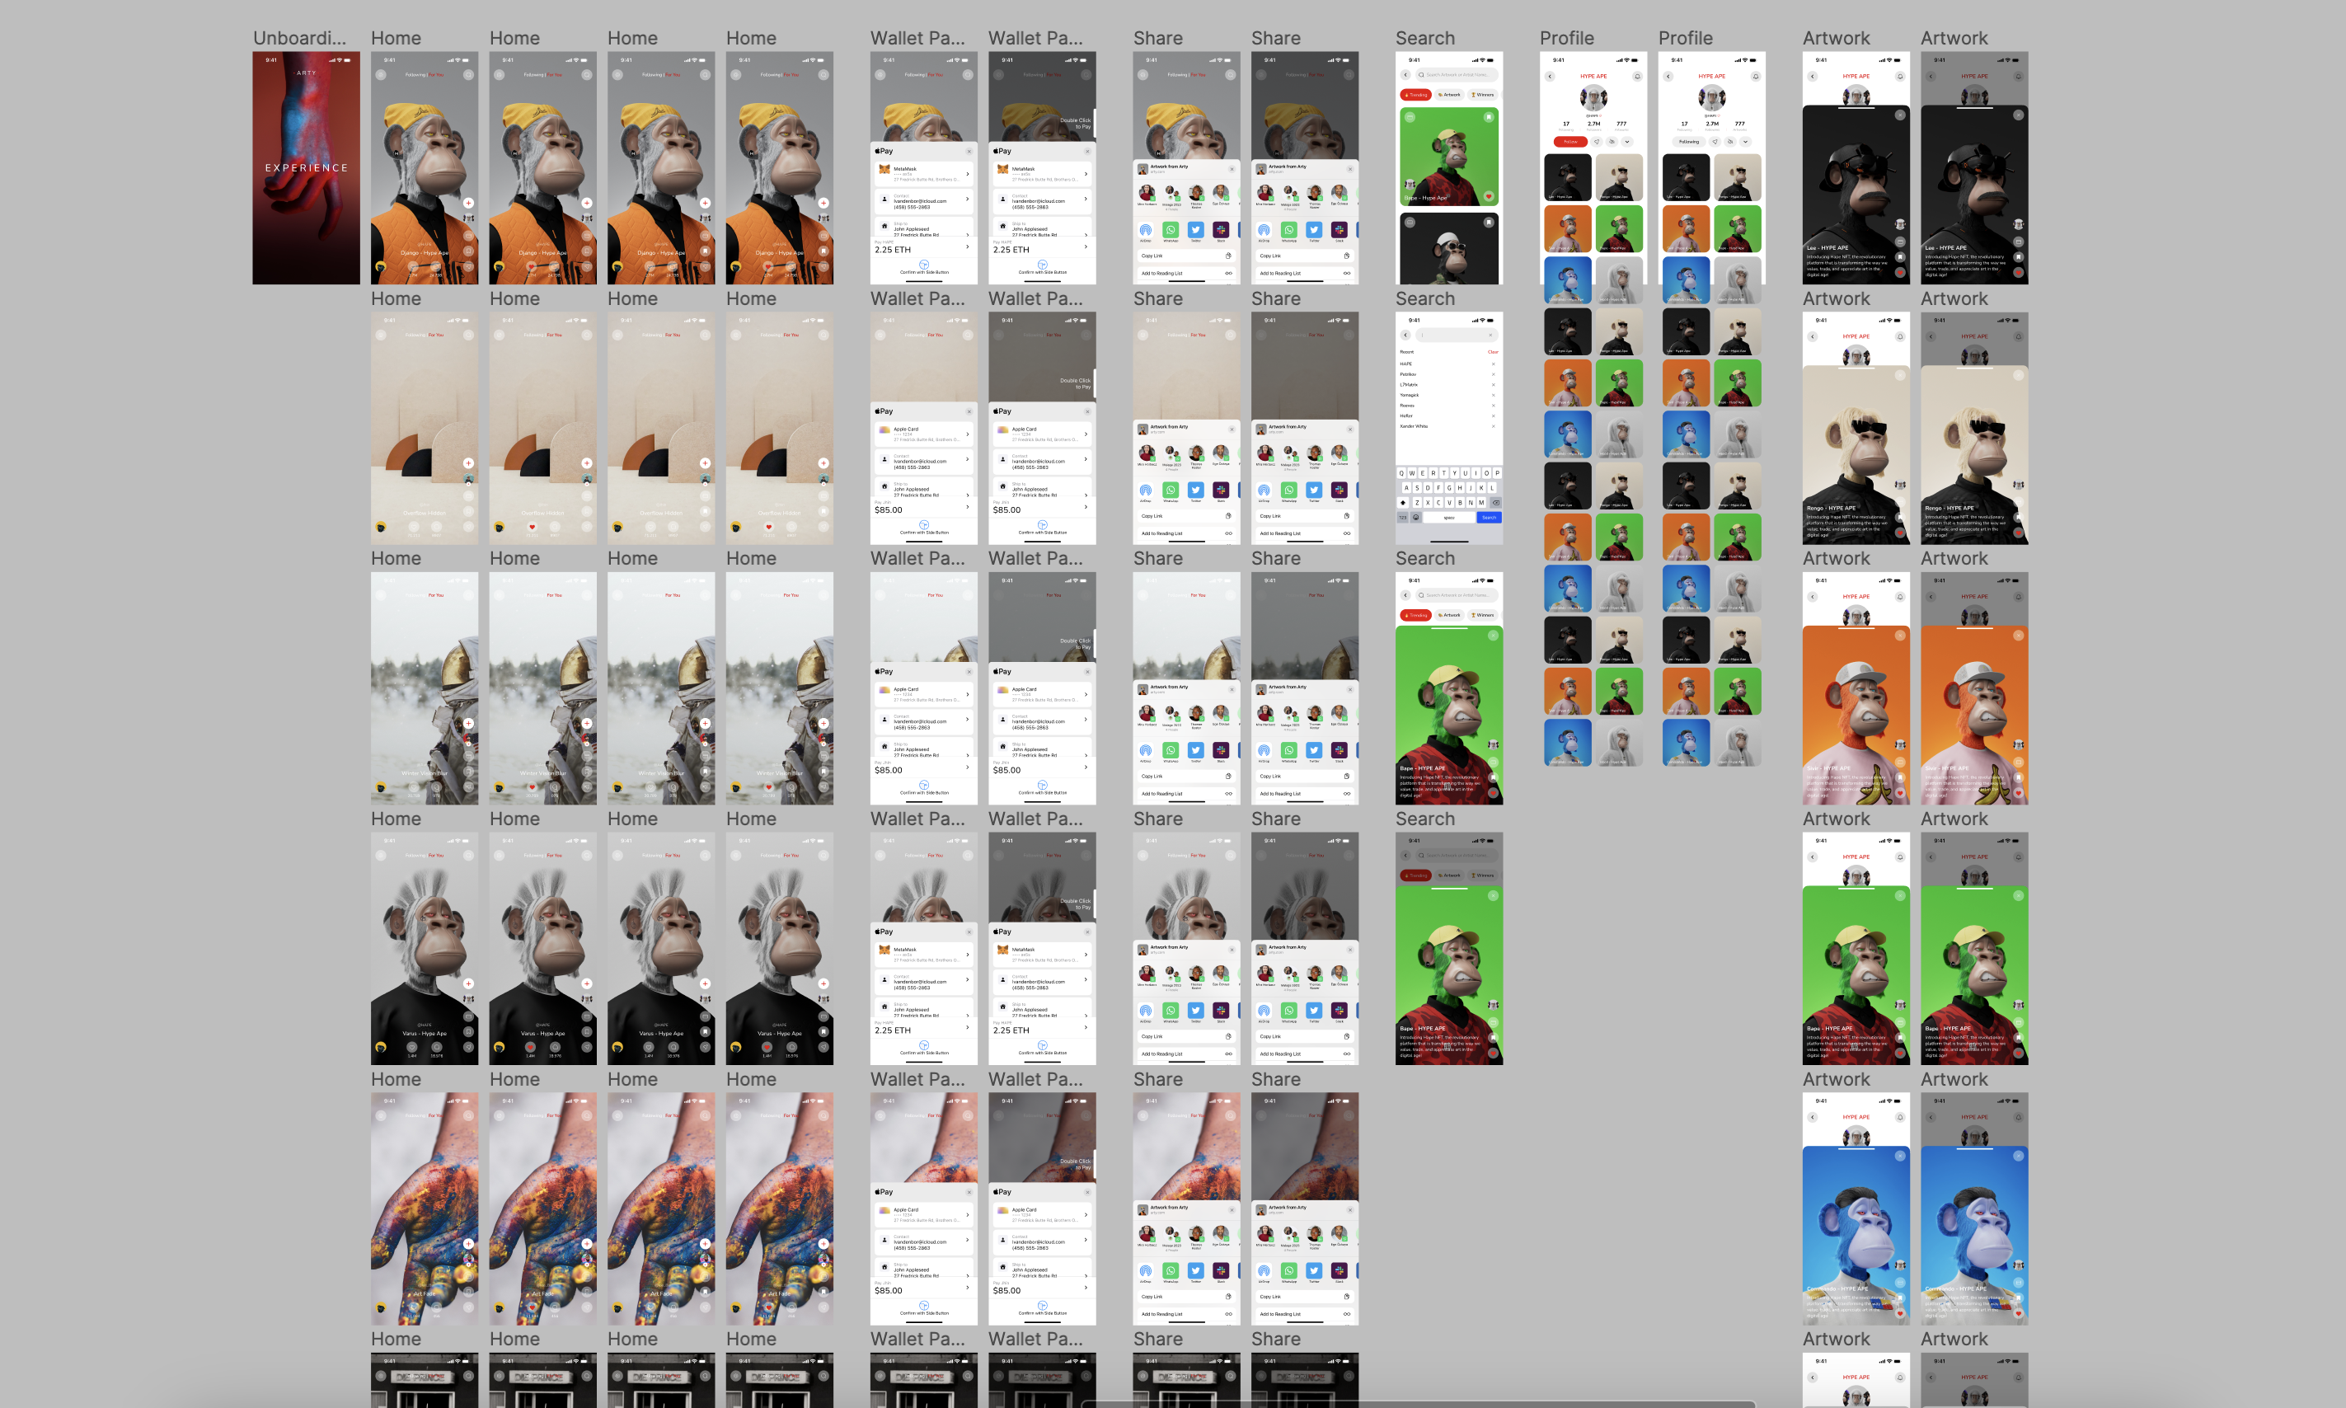Click the Twitter icon in the top-left Share frame
This screenshot has height=1408, width=2346.
point(1195,230)
